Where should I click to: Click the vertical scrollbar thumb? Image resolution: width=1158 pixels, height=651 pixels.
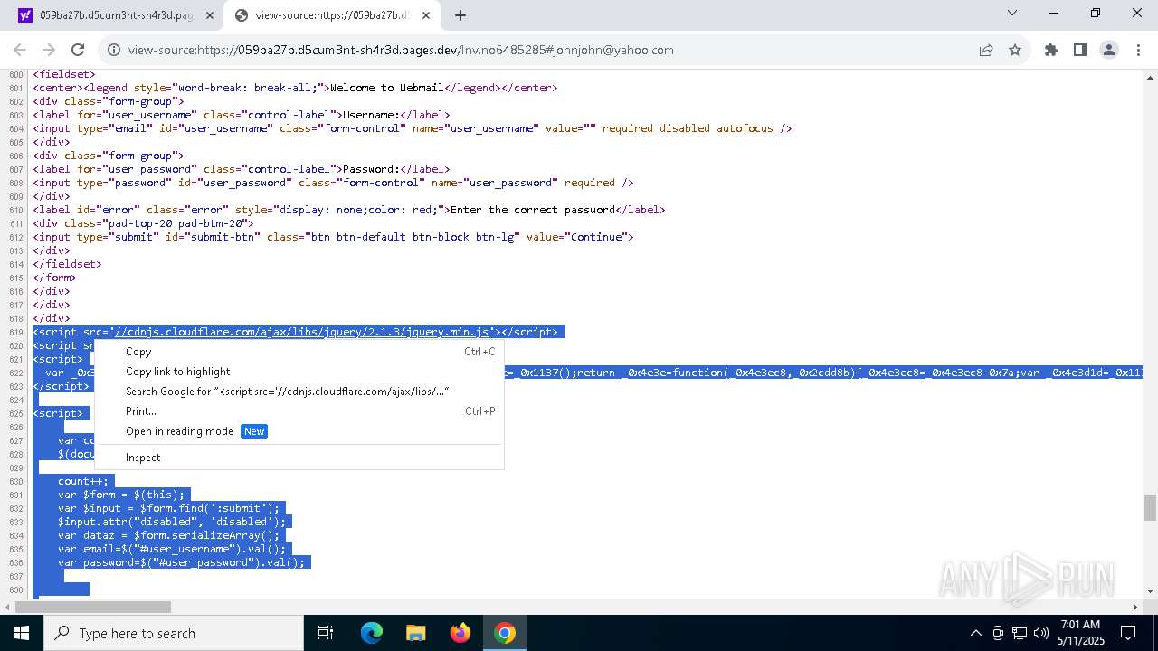pos(1150,507)
